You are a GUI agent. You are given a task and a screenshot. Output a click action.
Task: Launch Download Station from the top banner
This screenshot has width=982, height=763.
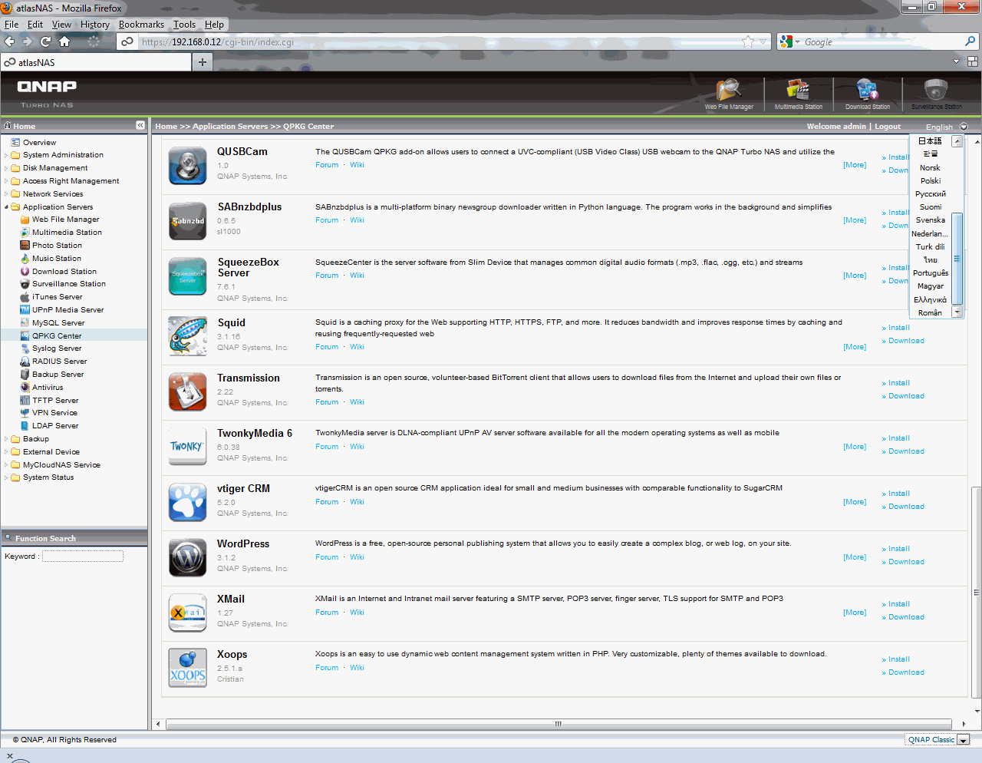pos(868,94)
